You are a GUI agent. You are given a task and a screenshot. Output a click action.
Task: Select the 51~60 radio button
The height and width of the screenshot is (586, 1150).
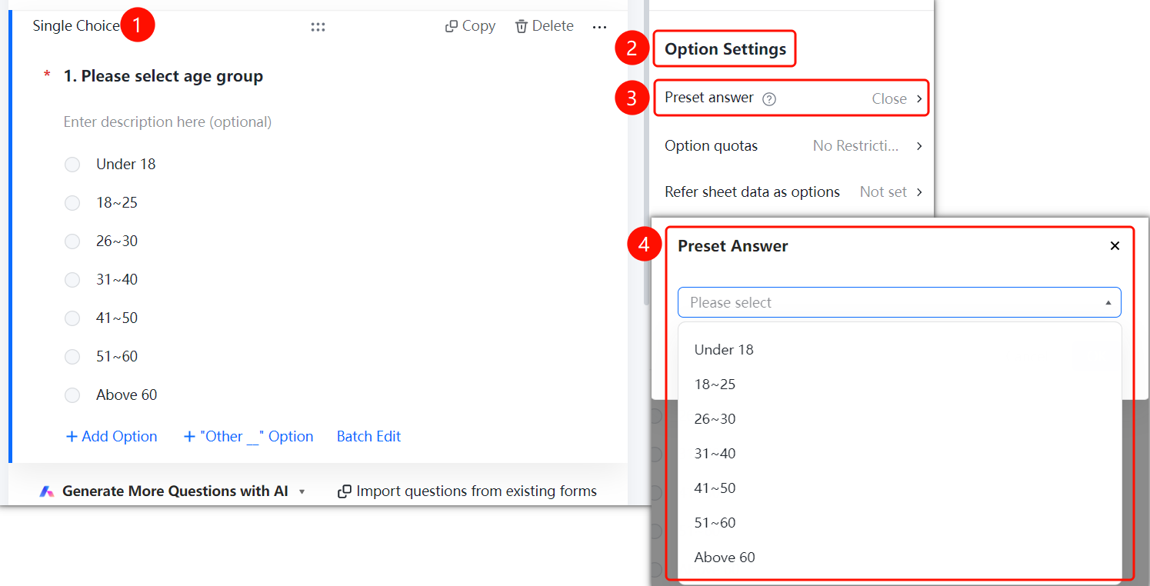72,357
